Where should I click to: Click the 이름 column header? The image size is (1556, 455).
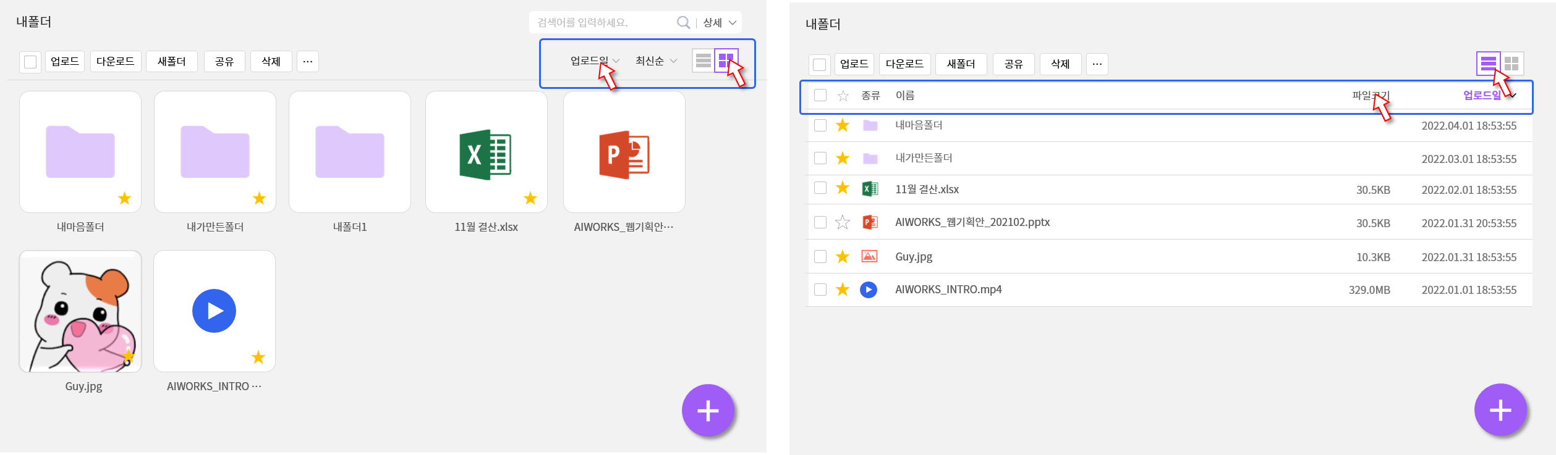point(905,95)
